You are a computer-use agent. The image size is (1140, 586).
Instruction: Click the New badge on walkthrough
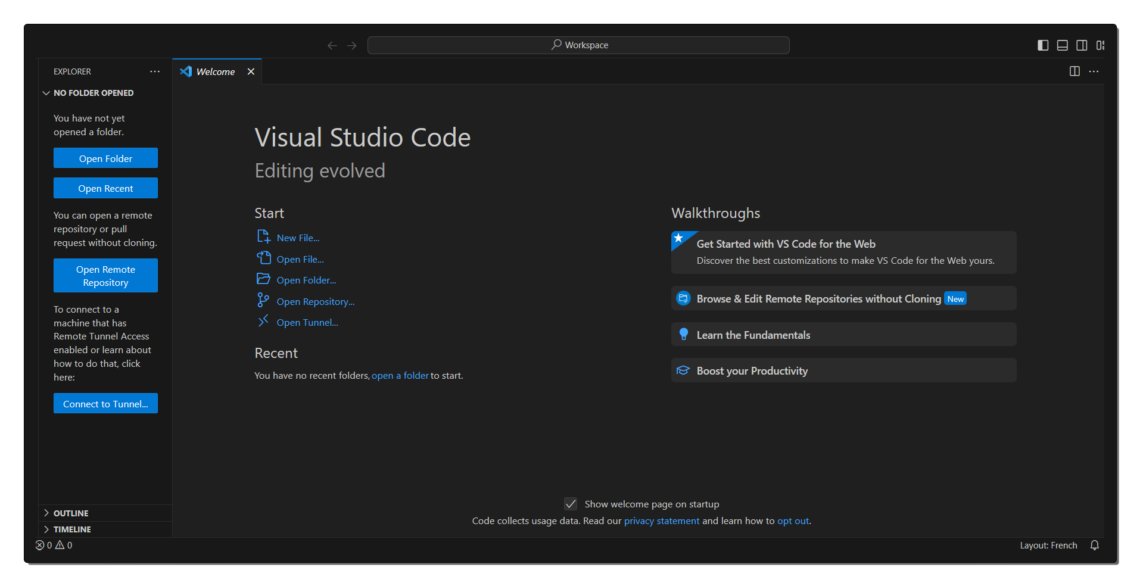coord(955,299)
